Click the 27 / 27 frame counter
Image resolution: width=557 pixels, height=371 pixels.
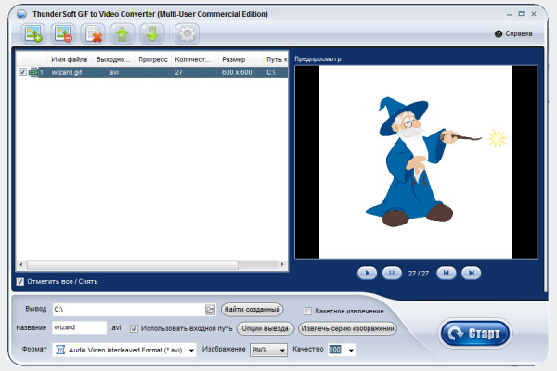click(x=418, y=274)
